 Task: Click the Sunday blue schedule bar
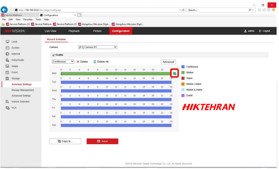[x=116, y=126]
